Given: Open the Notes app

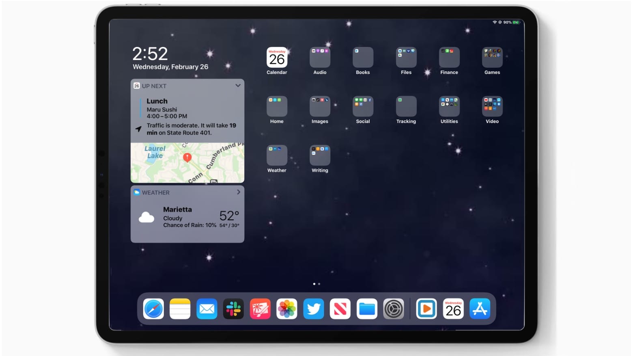Looking at the screenshot, I should click(180, 309).
